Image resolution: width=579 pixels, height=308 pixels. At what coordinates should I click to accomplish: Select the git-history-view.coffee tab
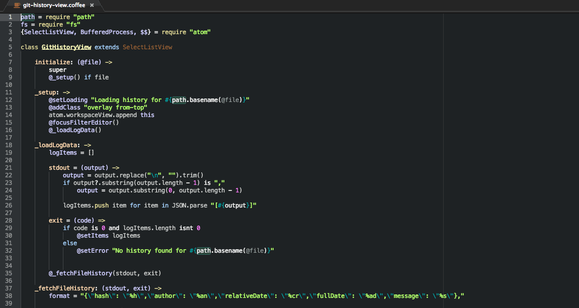click(x=54, y=5)
